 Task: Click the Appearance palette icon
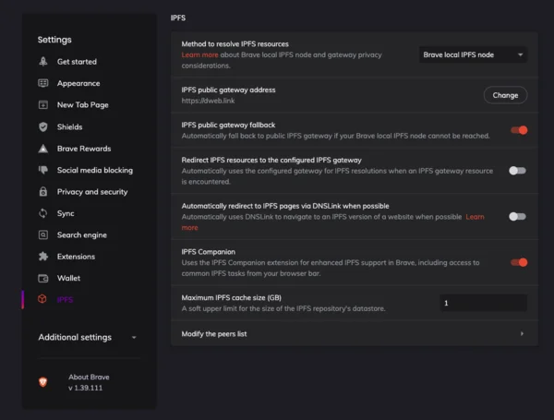pos(43,83)
